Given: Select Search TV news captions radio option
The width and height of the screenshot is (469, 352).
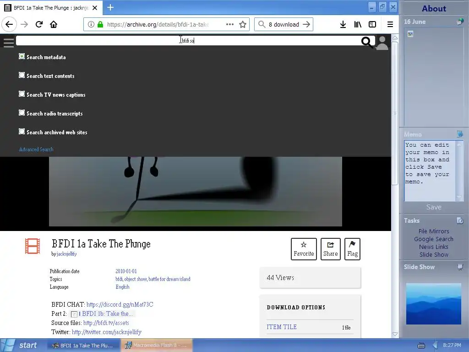Looking at the screenshot, I should (x=22, y=94).
